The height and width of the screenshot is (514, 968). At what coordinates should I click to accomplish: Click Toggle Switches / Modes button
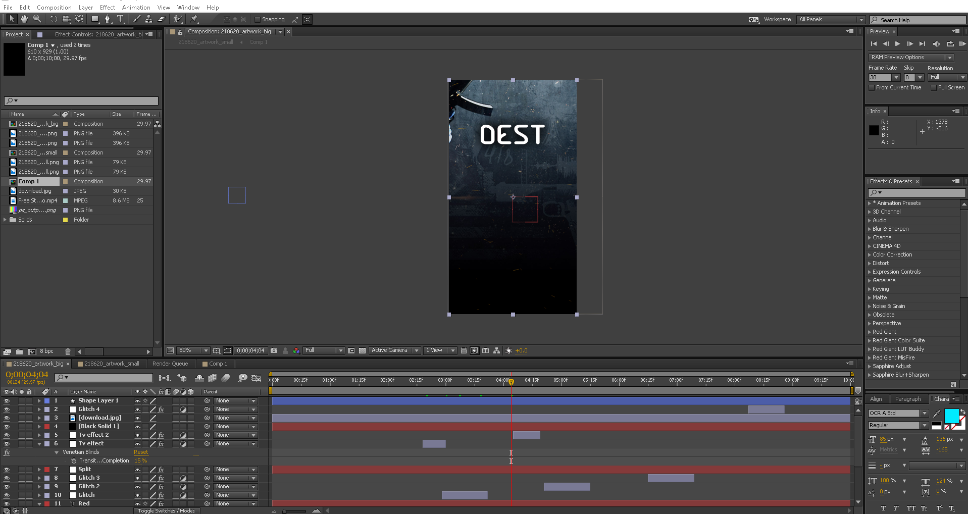(166, 510)
